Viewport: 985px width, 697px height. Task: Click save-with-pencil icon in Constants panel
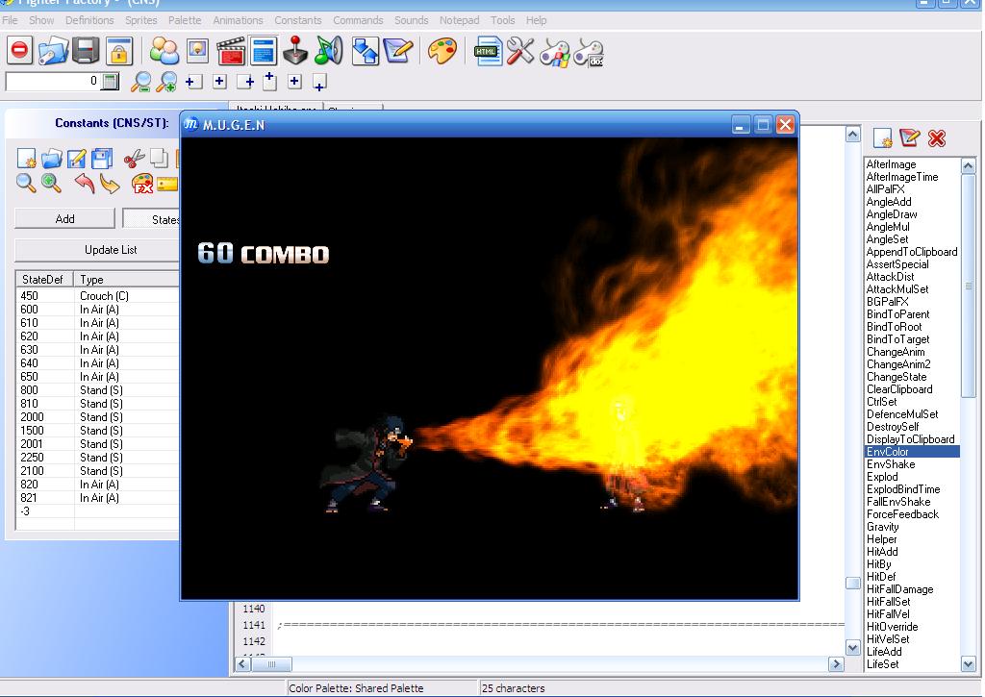coord(77,159)
